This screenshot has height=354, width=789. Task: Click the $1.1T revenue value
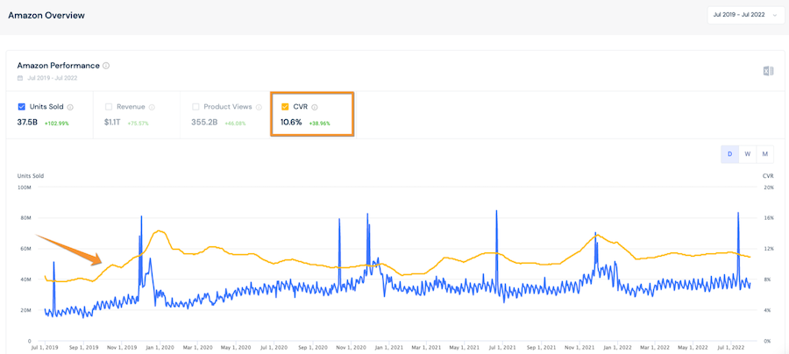pos(113,122)
